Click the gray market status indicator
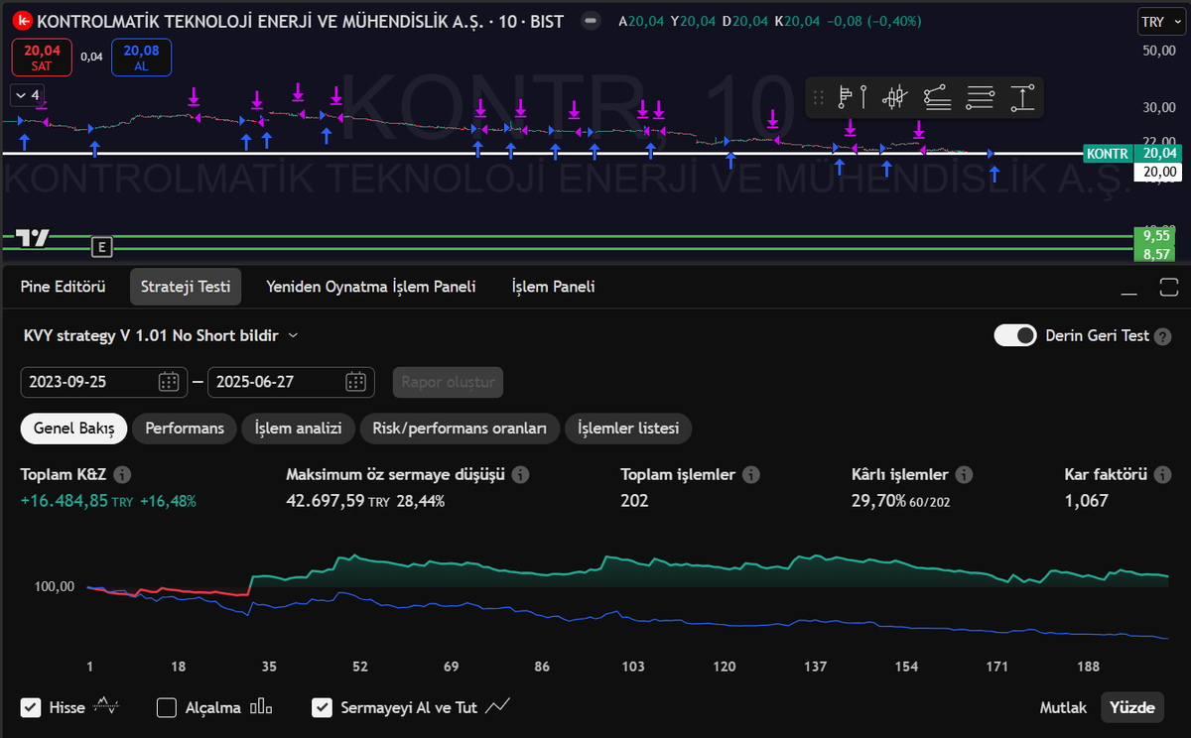Screen dimensions: 1191x738 [591, 21]
